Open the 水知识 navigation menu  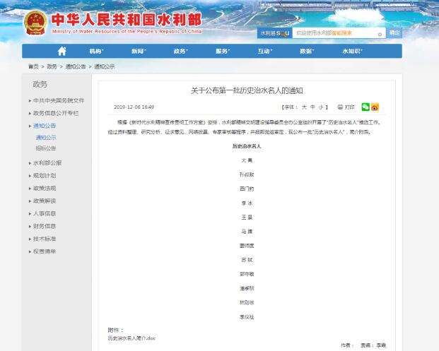352,51
